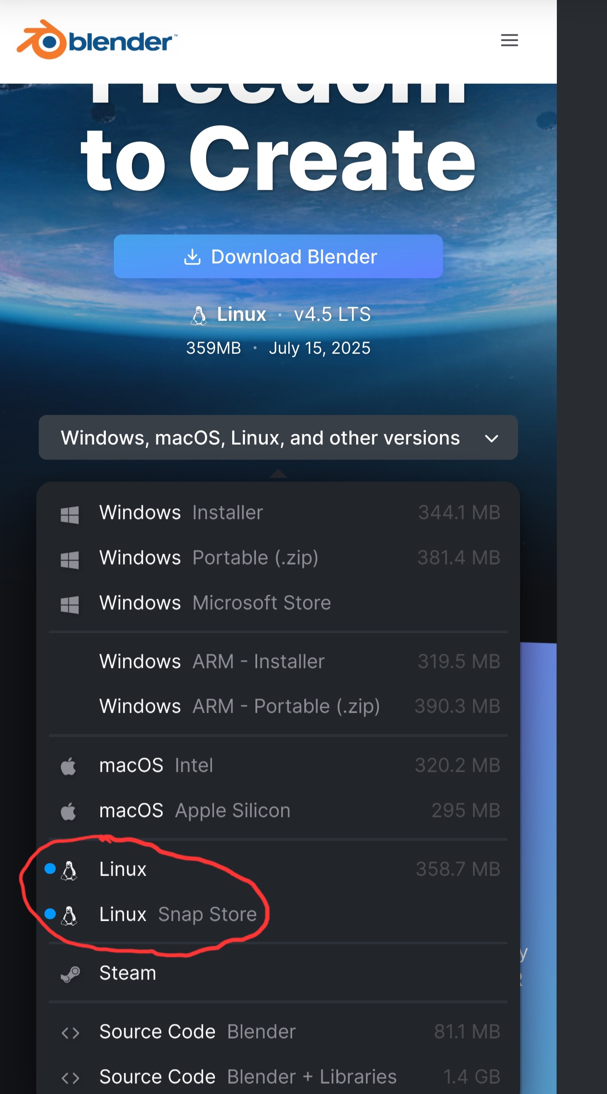Click the Windows logo beside Microsoft Store
The image size is (607, 1094).
tap(70, 605)
